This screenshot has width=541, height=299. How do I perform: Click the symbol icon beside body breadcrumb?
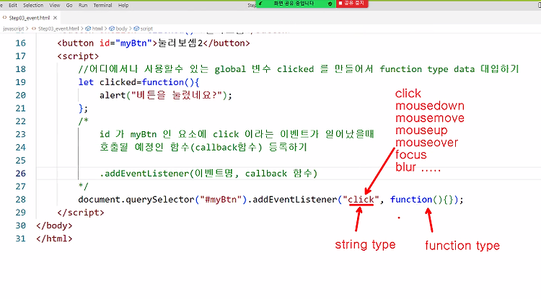click(112, 29)
